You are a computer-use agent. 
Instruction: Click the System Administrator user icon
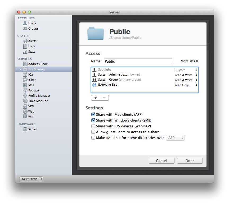pyautogui.click(x=94, y=75)
